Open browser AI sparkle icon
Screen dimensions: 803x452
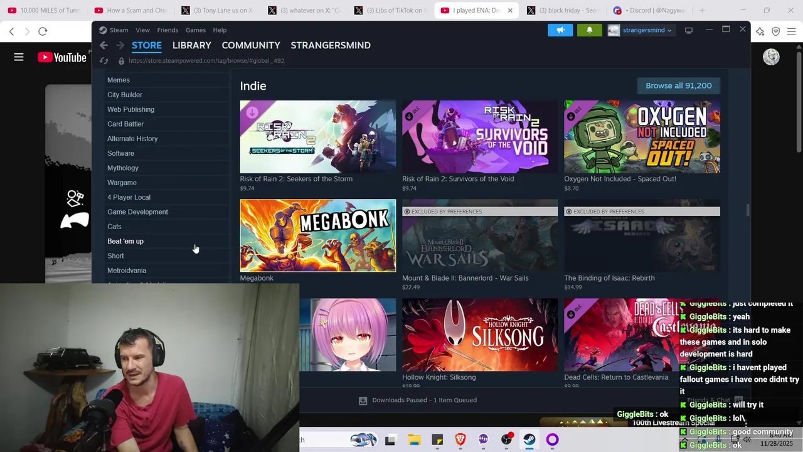[x=760, y=31]
